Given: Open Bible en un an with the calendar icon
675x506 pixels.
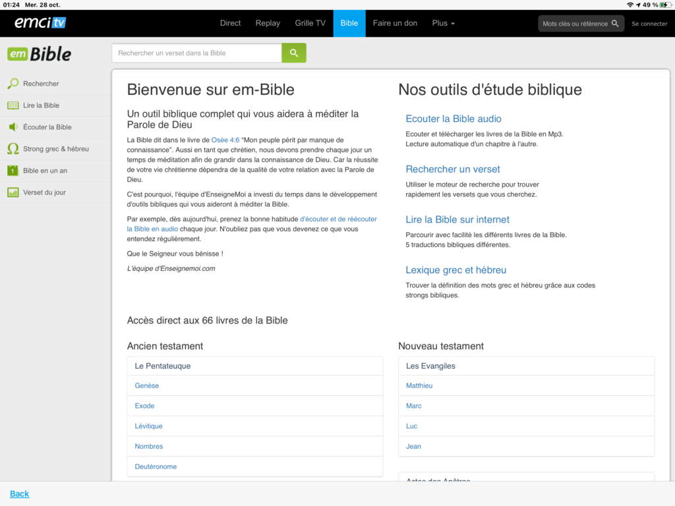Looking at the screenshot, I should click(13, 171).
